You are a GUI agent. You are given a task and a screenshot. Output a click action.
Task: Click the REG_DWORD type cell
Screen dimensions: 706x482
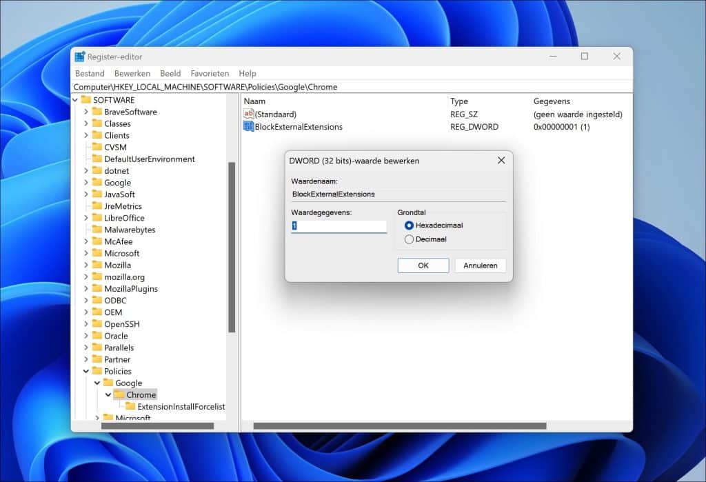474,127
